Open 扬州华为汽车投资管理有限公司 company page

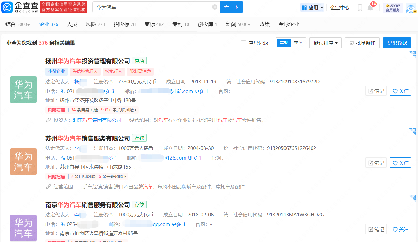88,61
